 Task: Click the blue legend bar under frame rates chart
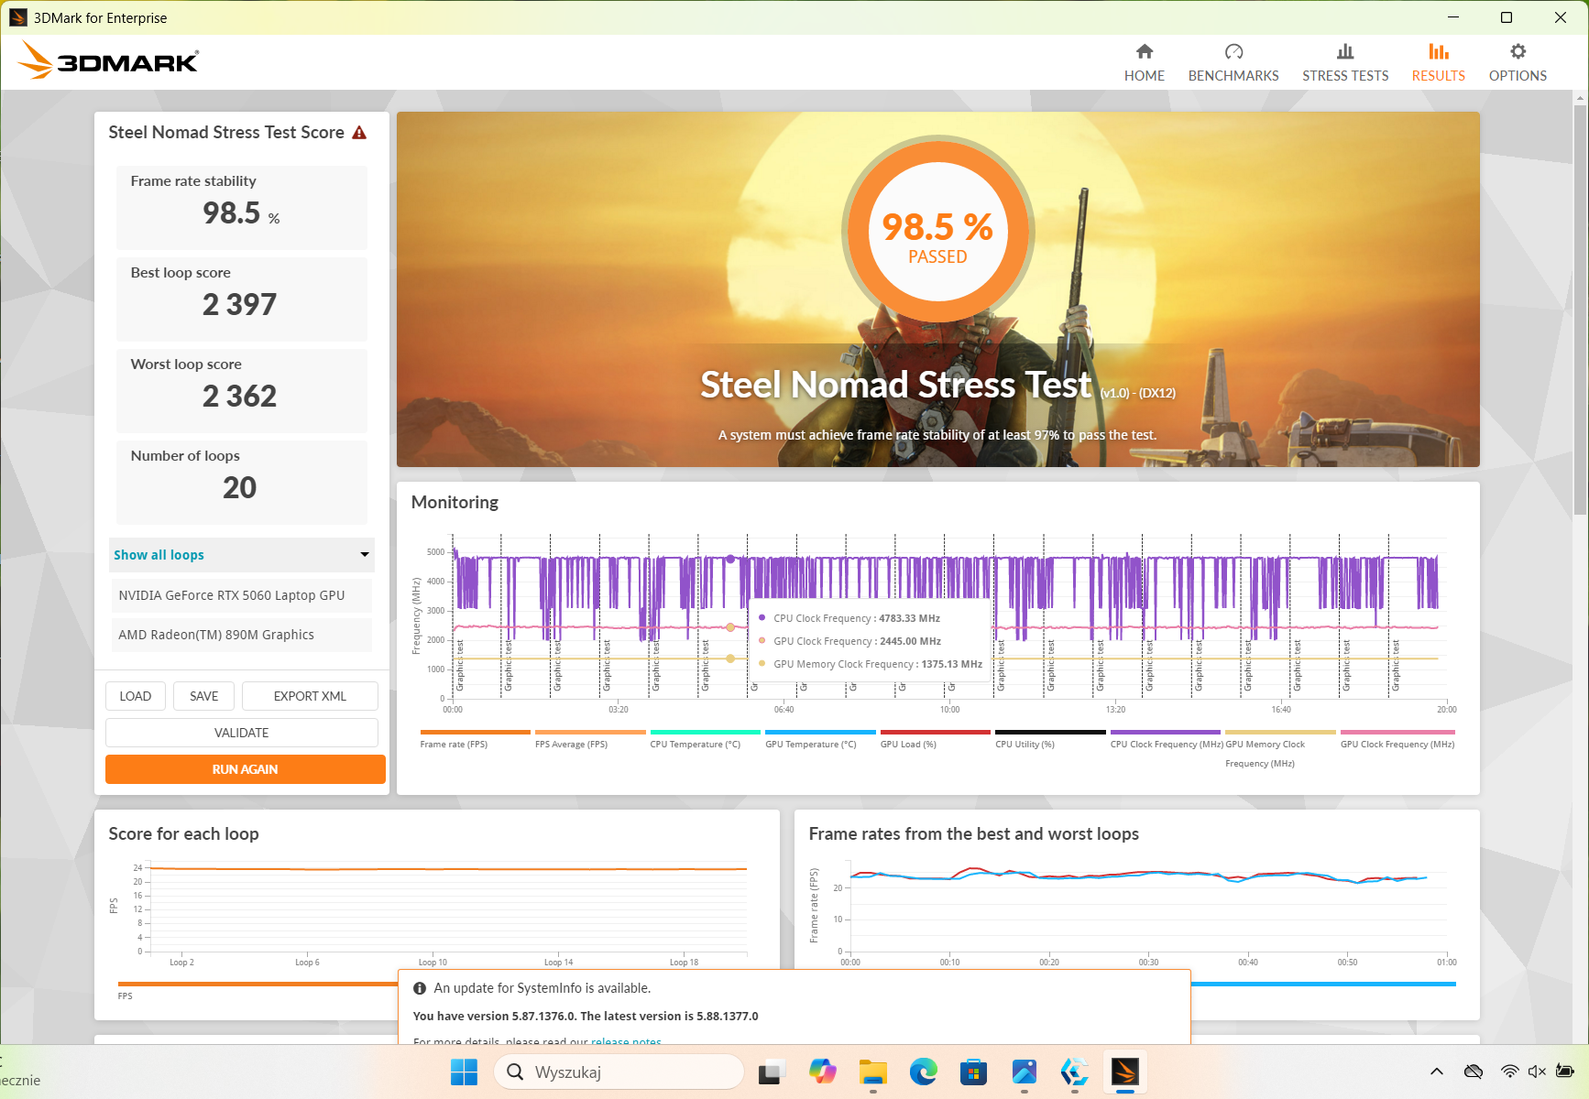pyautogui.click(x=1323, y=984)
